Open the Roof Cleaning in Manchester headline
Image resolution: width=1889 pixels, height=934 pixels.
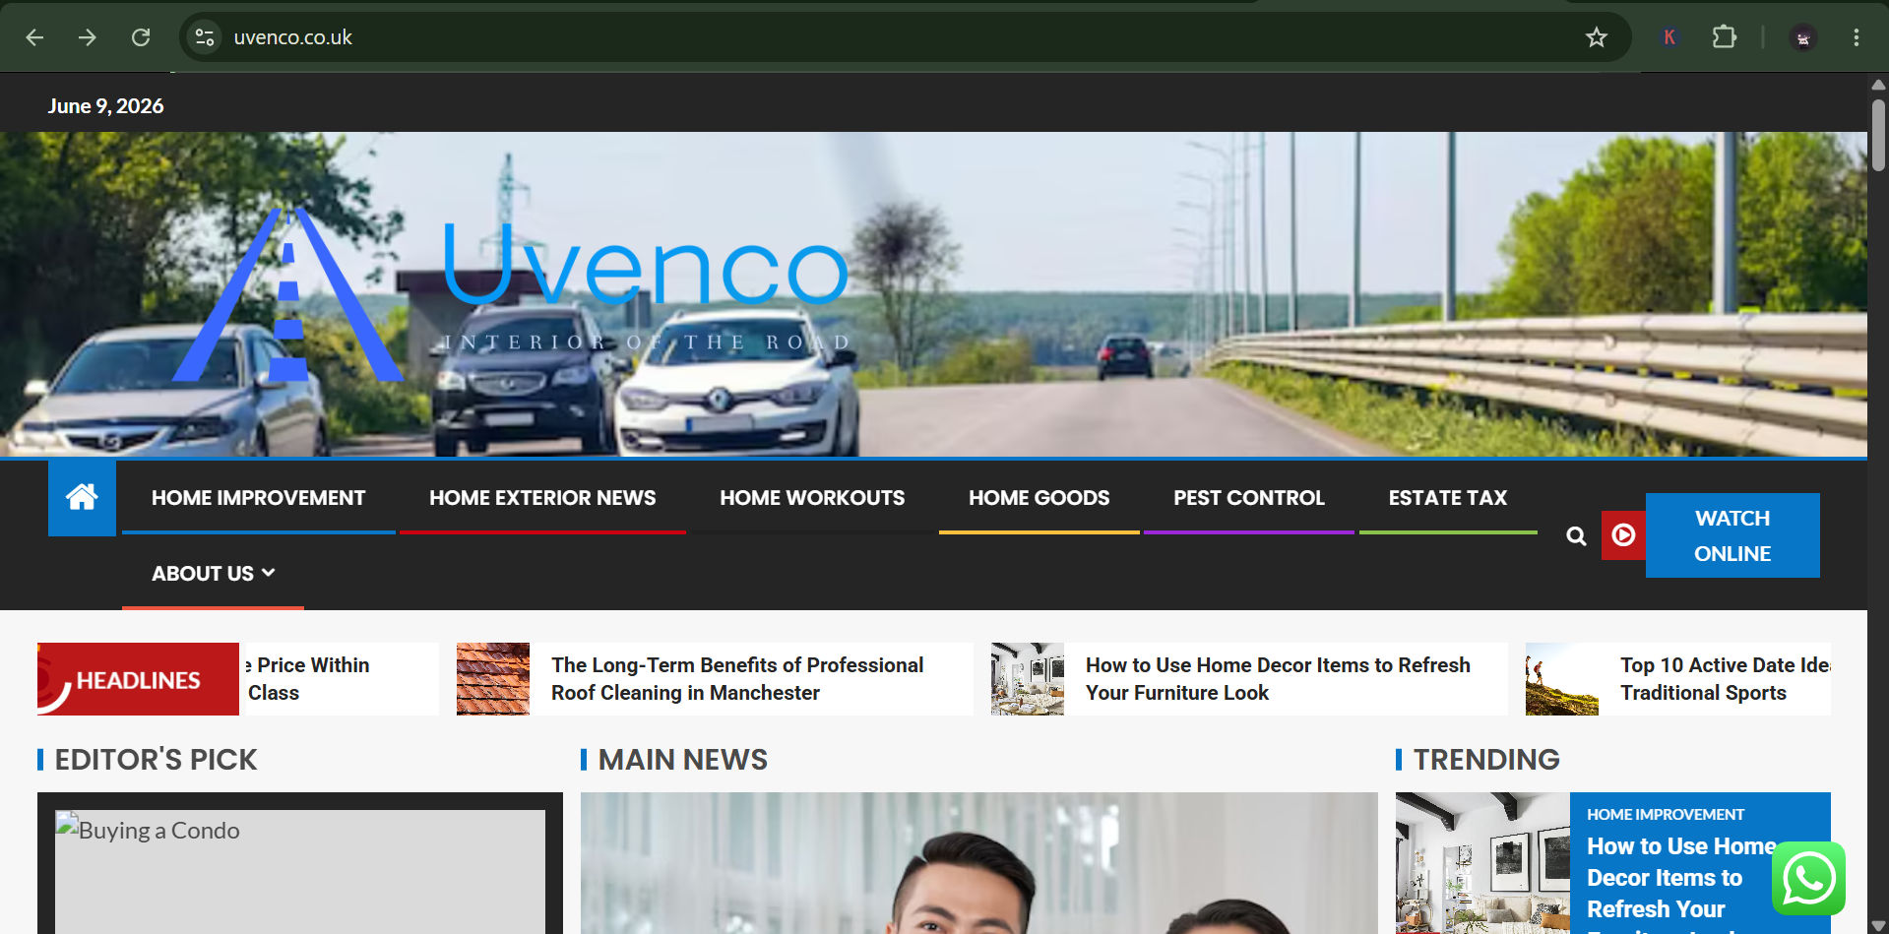[737, 679]
